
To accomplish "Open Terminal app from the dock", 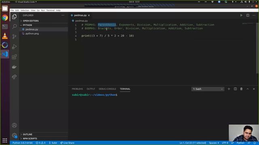I will click(5, 27).
